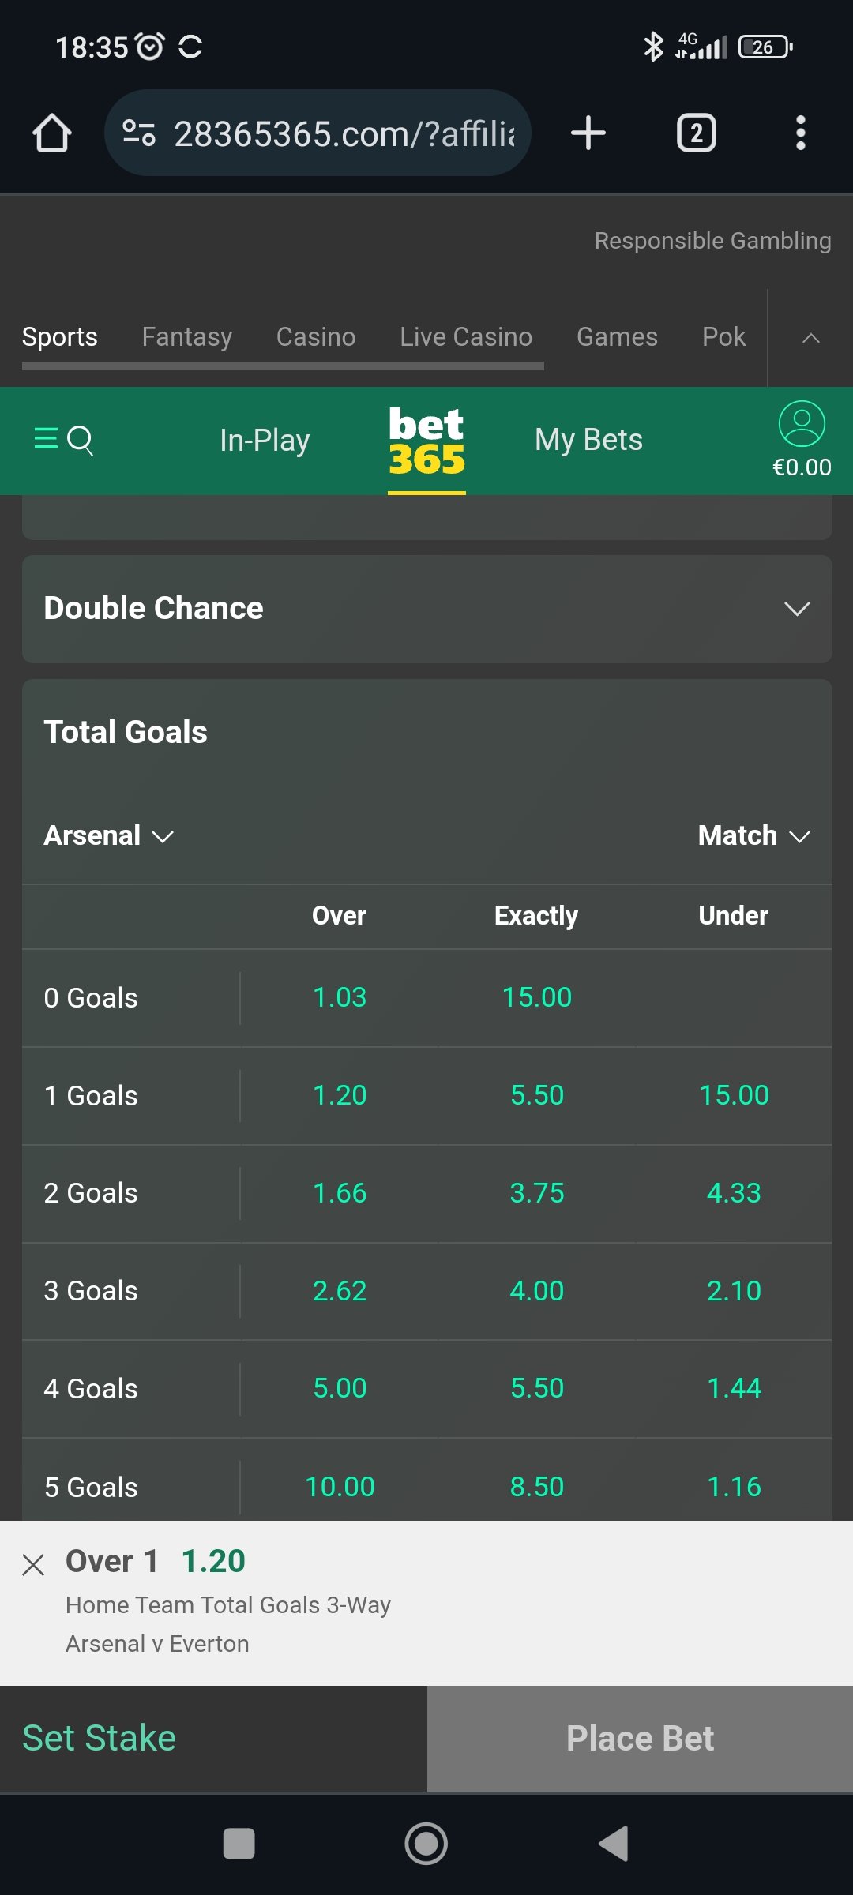Open the Arsenal team dropdown
Viewport: 853px width, 1895px height.
tap(108, 835)
